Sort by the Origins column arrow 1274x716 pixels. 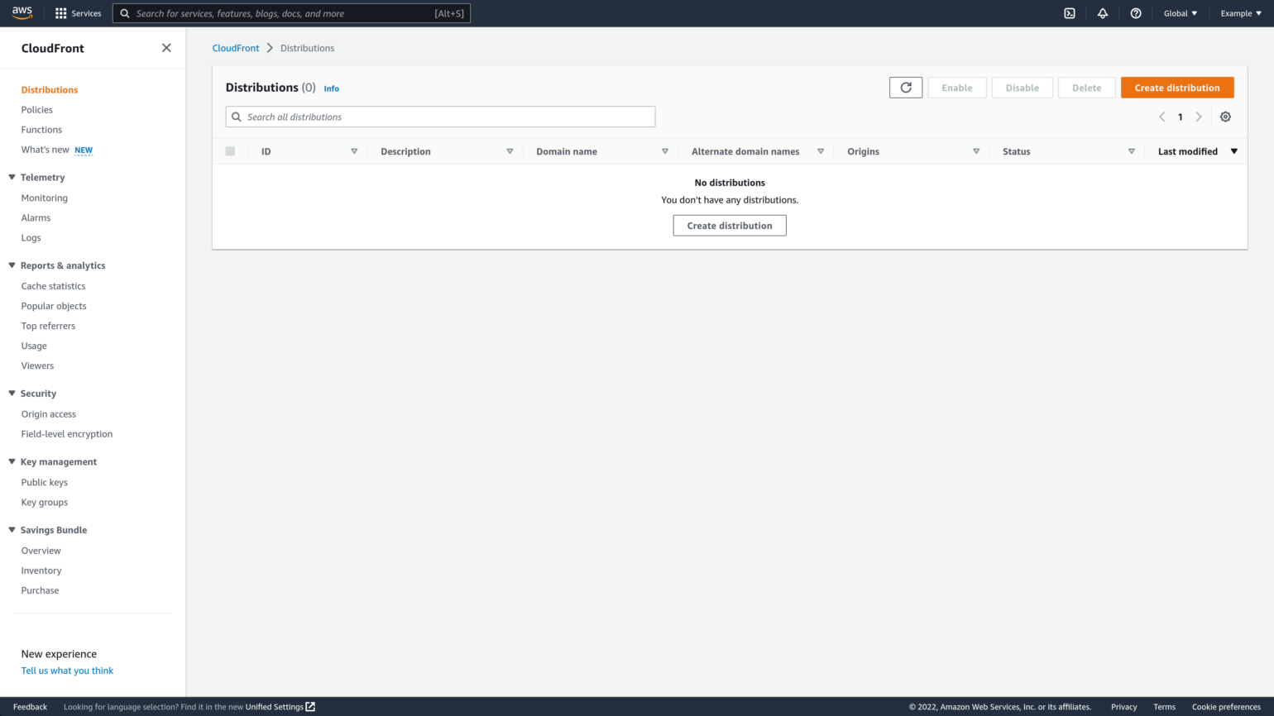pyautogui.click(x=976, y=151)
